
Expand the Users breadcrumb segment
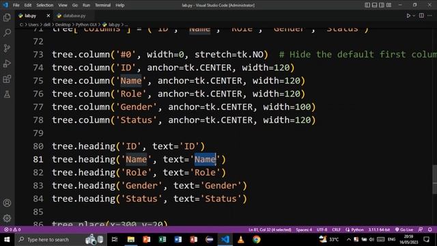(33, 25)
